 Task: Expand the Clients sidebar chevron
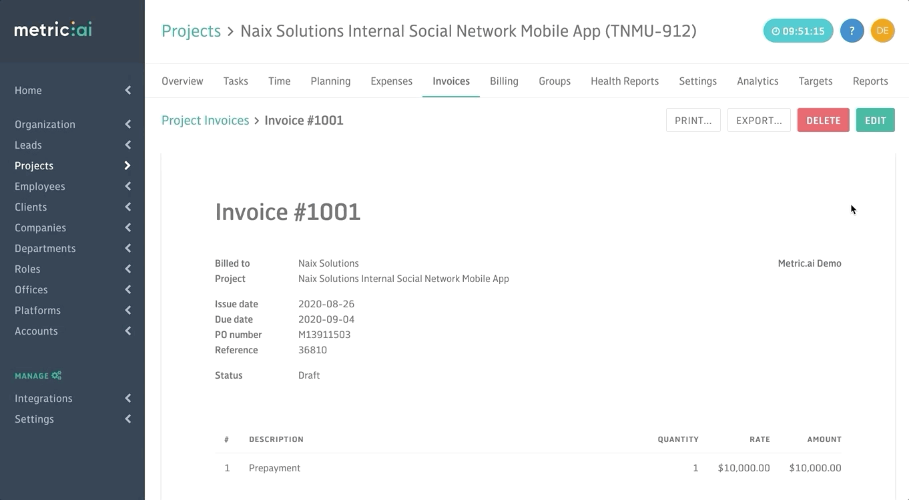tap(127, 207)
